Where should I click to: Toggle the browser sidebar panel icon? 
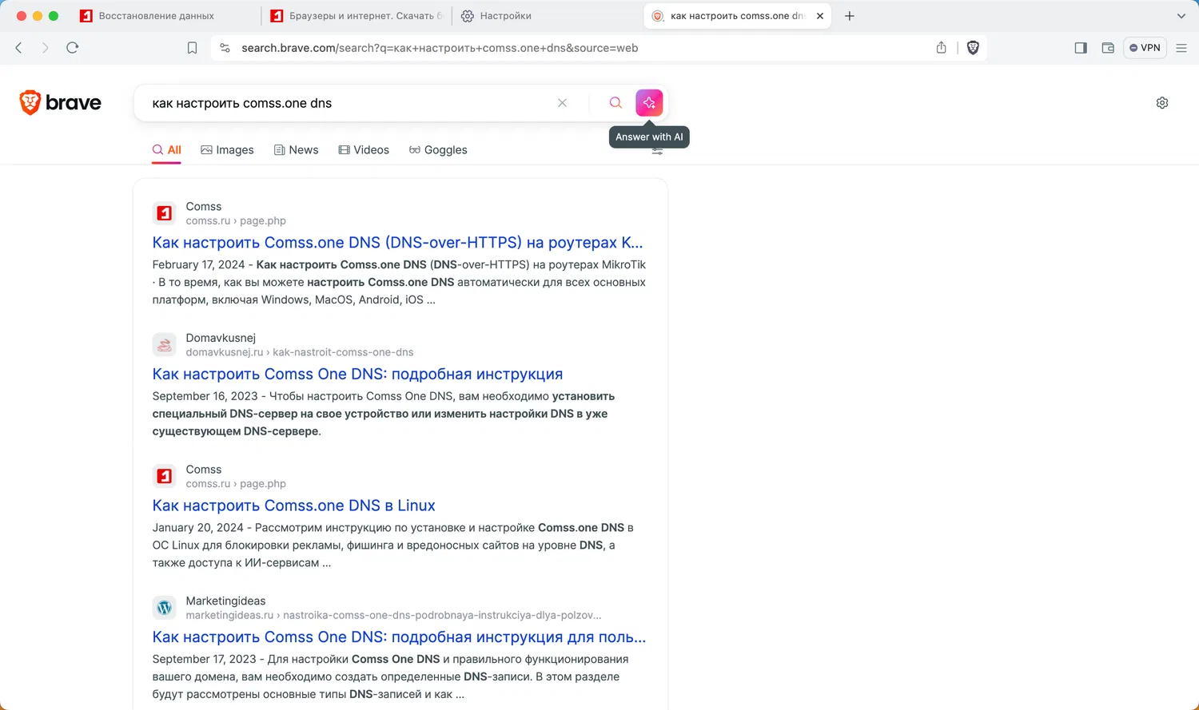(x=1081, y=48)
